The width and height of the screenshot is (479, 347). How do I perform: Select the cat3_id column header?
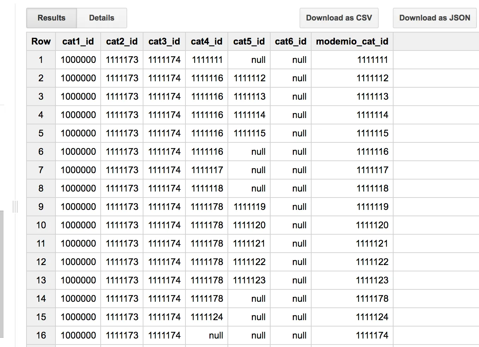tap(164, 41)
